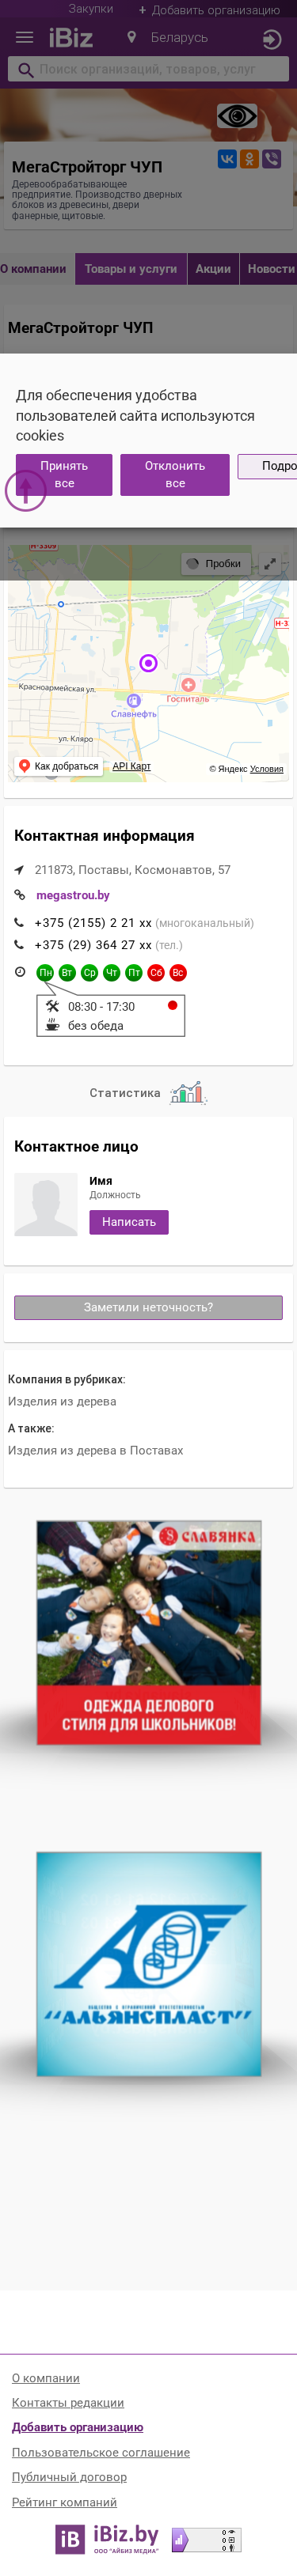Expand the map to fullscreen
The height and width of the screenshot is (2576, 297).
[x=270, y=563]
